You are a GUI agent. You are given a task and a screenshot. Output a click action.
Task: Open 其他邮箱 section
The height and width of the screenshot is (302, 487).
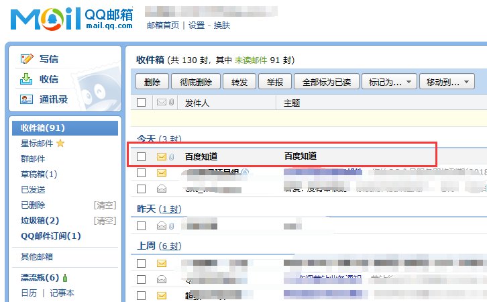tap(37, 256)
